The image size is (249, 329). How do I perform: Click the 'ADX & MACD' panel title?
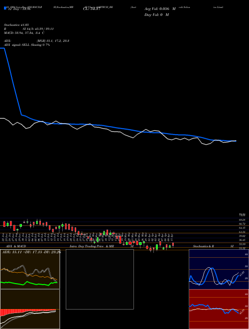coord(16,246)
